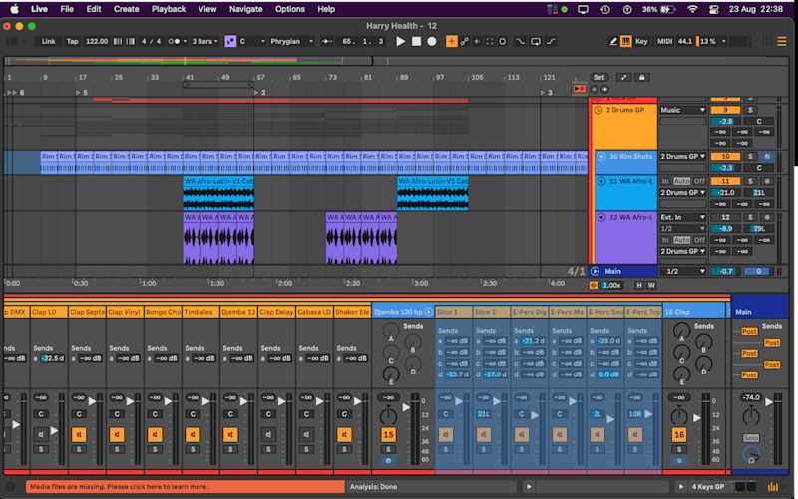
Task: Open the Create menu
Action: (x=127, y=9)
